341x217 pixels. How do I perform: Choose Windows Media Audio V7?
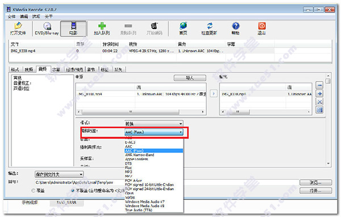(154, 202)
